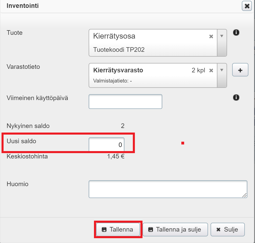Click the Uusi saldo label
The image size is (255, 243).
pyautogui.click(x=21, y=141)
